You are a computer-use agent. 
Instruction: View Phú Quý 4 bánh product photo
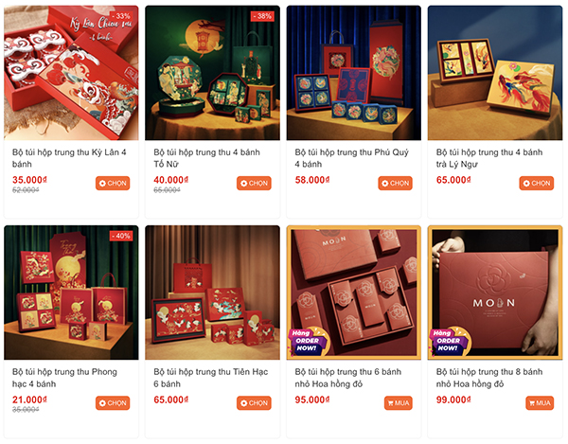coord(354,73)
